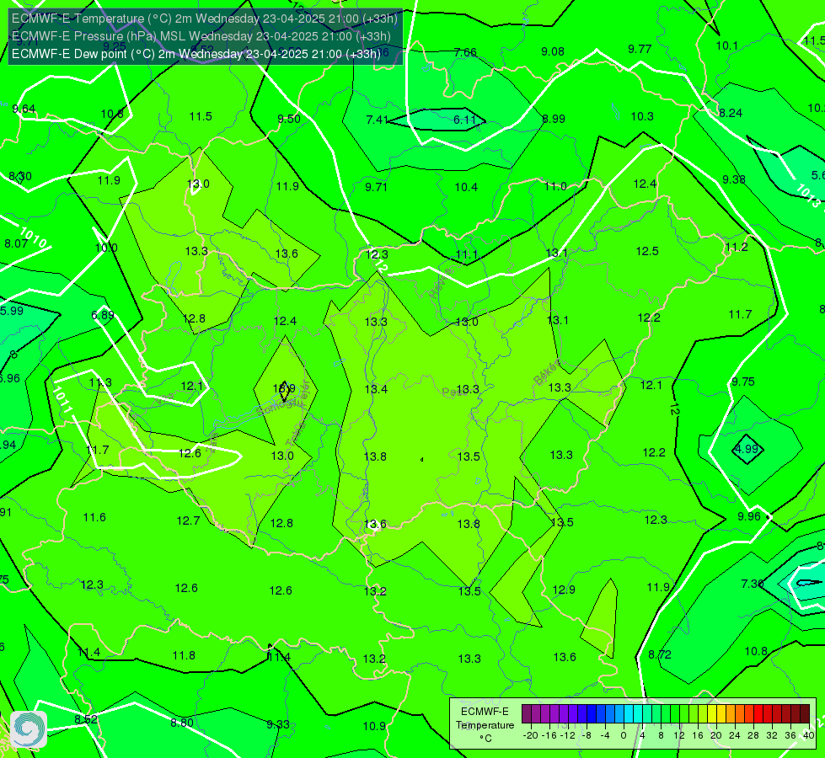Click the 7.30 temperature value
Viewport: 825px width, 758px height.
coord(753,584)
